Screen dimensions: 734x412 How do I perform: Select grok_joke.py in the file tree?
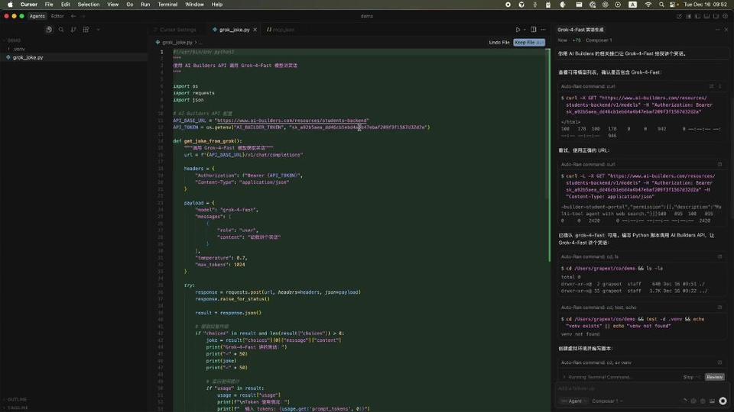28,57
